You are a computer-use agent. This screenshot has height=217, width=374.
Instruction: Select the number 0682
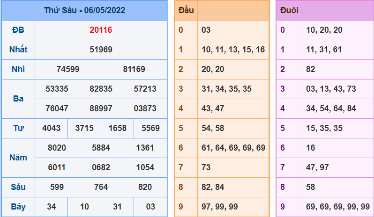101,167
